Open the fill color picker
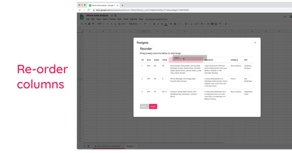 171,24
